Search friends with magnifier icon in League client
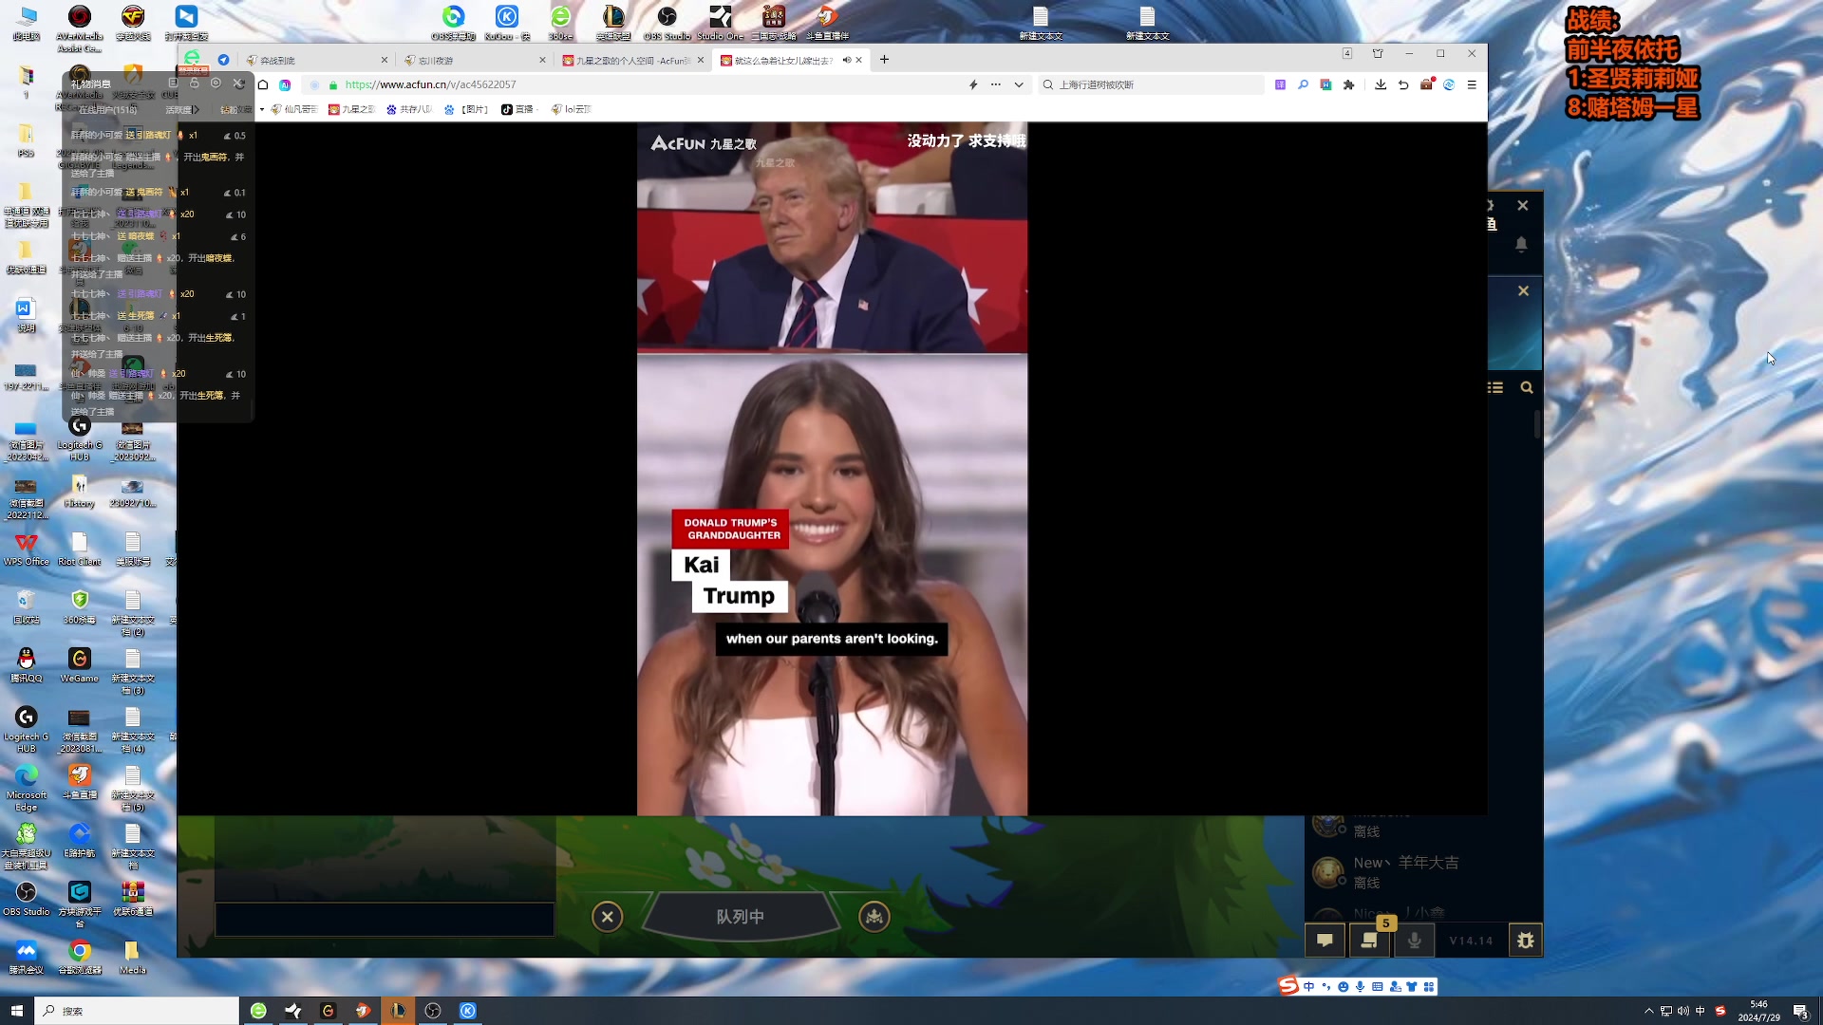Image resolution: width=1823 pixels, height=1025 pixels. [x=1527, y=387]
